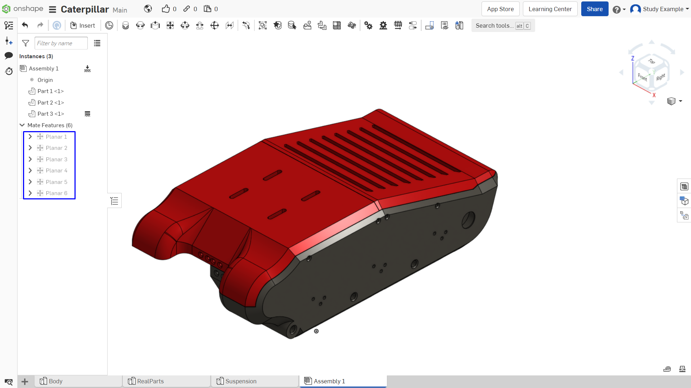Screen dimensions: 691x388
Task: Select the Ball mate tool
Action: pyautogui.click(x=214, y=26)
